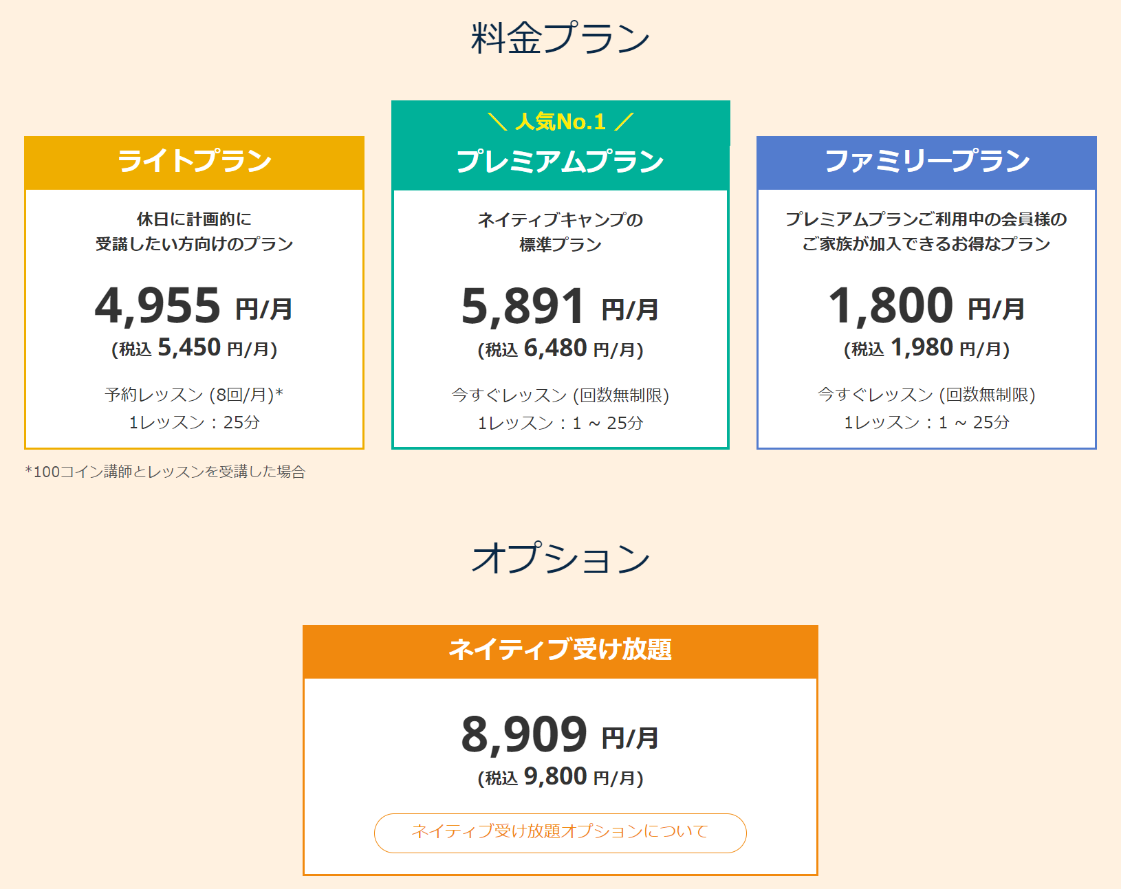Click the 4,955 円/月 price
Image resolution: width=1121 pixels, height=889 pixels.
[194, 306]
